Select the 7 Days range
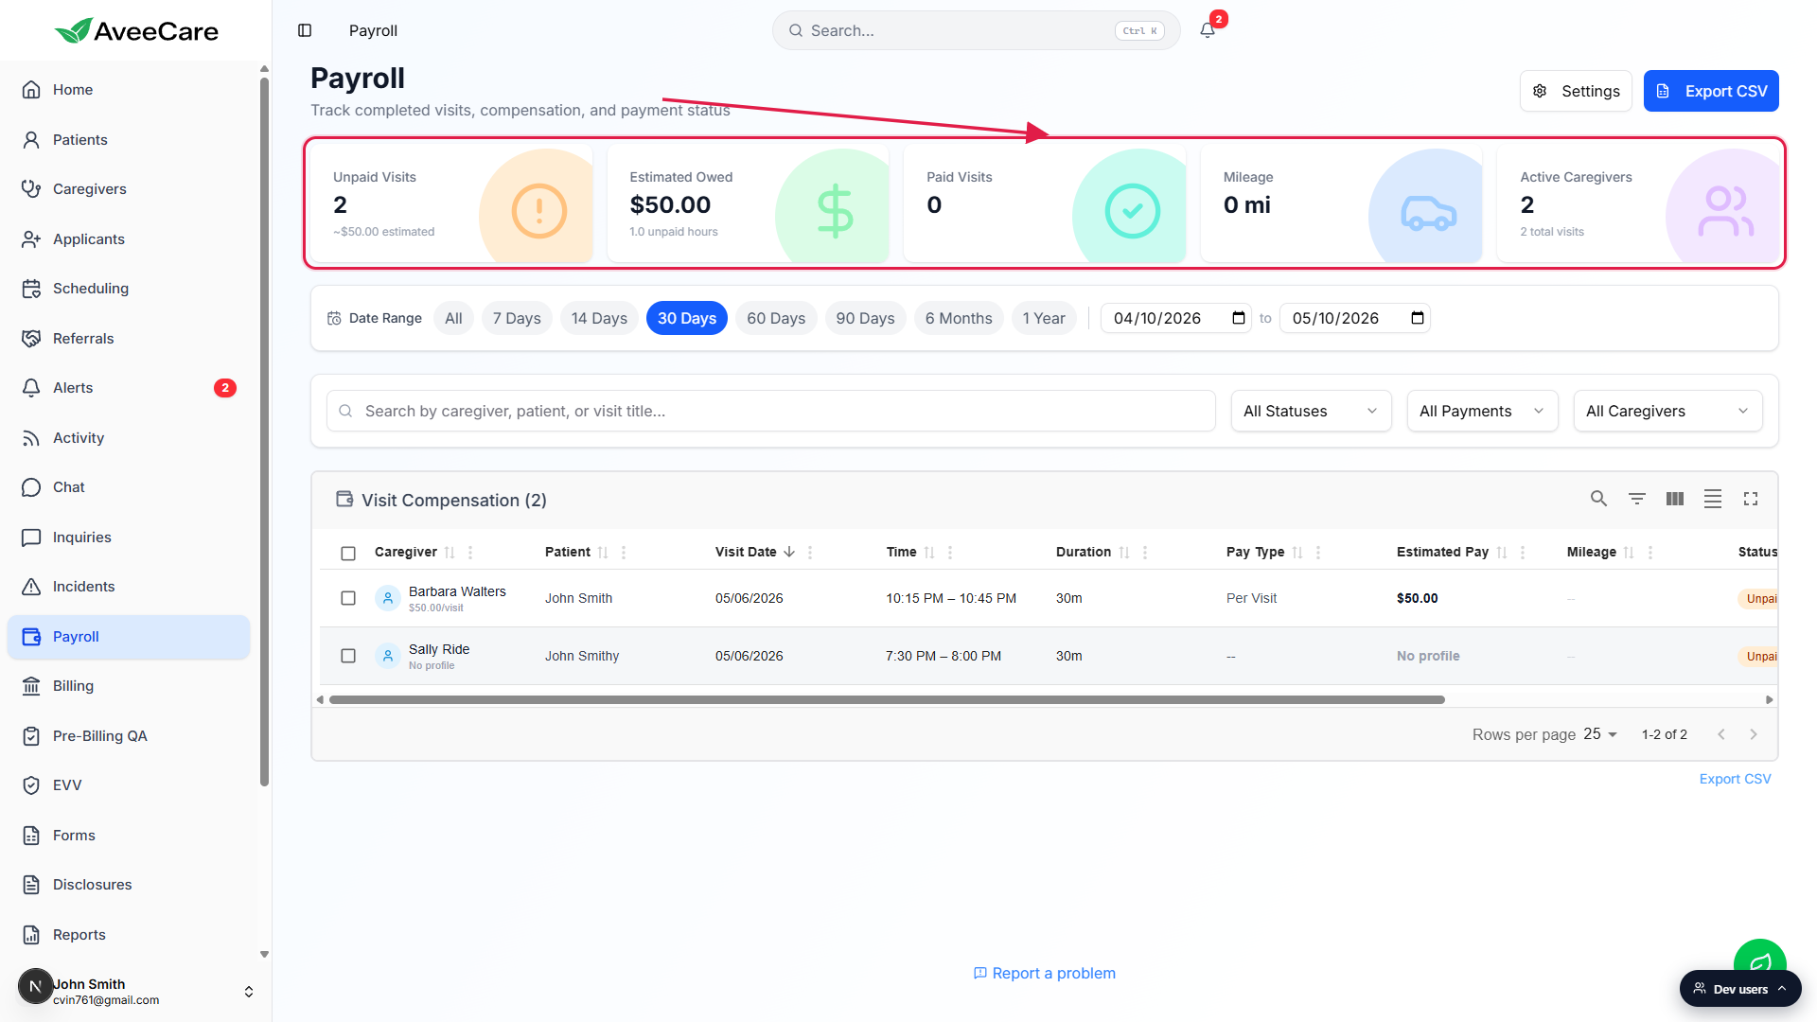 (x=517, y=318)
